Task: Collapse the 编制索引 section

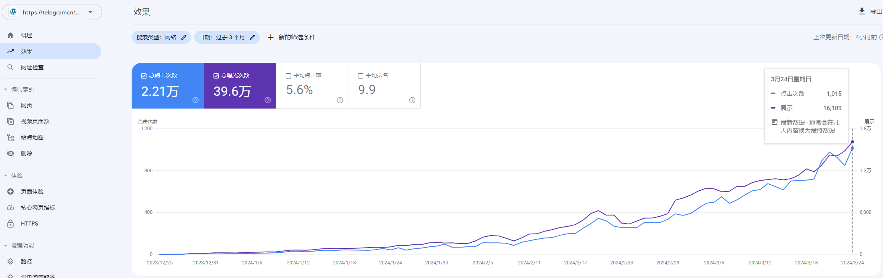Action: coord(6,89)
